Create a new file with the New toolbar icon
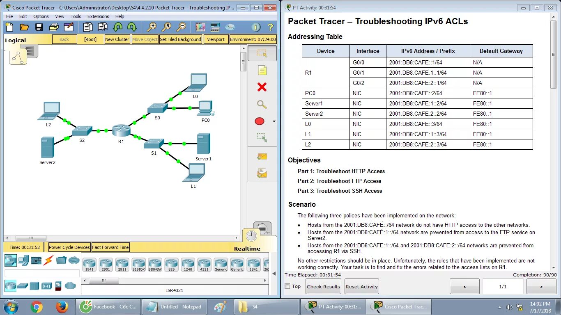 coord(9,27)
